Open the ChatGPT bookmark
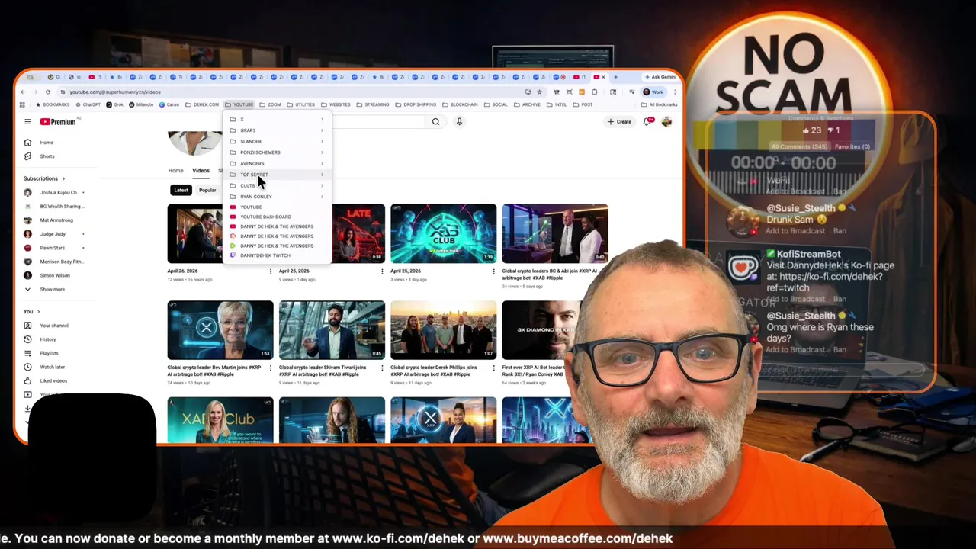Screen dimensions: 976x549 click(x=88, y=104)
